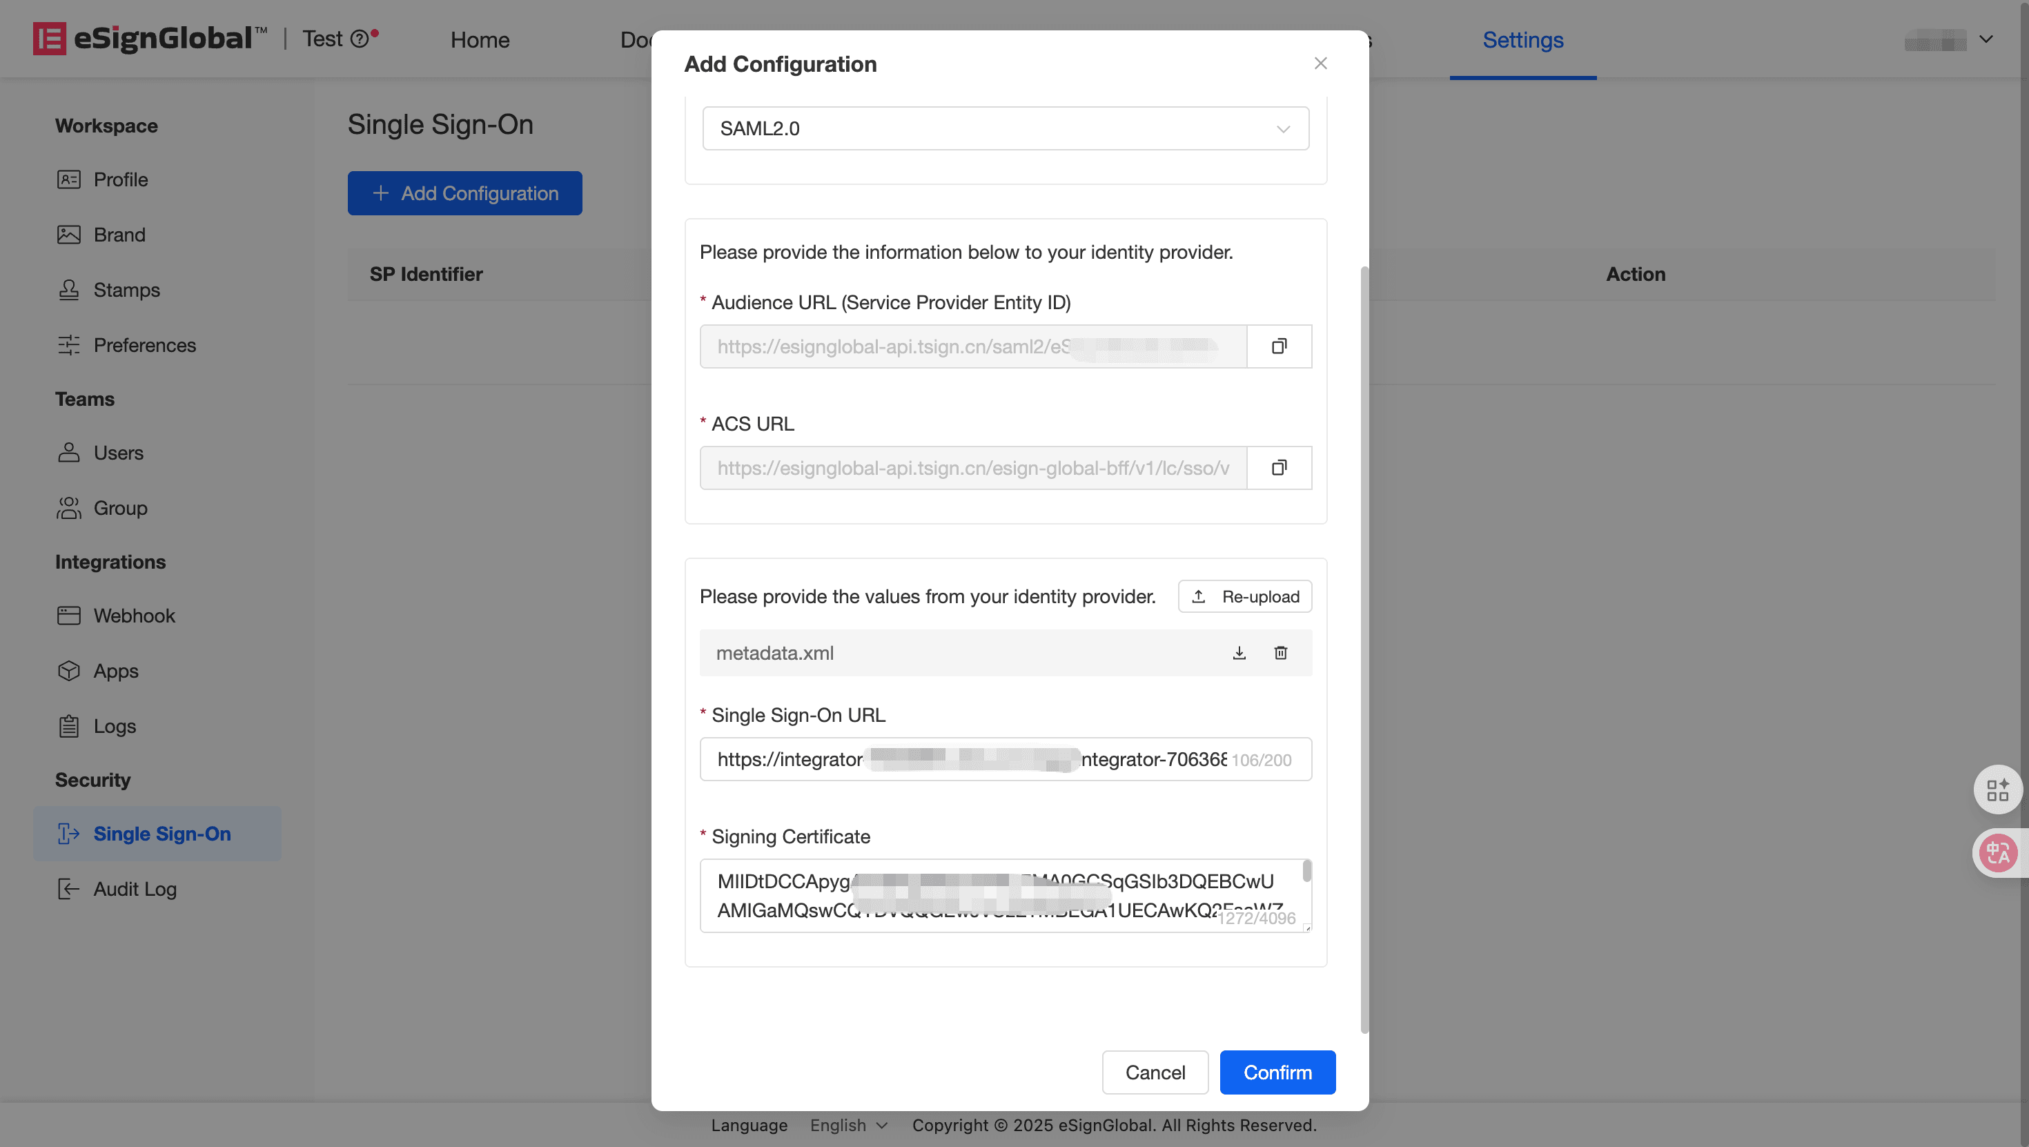
Task: Close the Add Configuration dialog
Action: 1321,63
